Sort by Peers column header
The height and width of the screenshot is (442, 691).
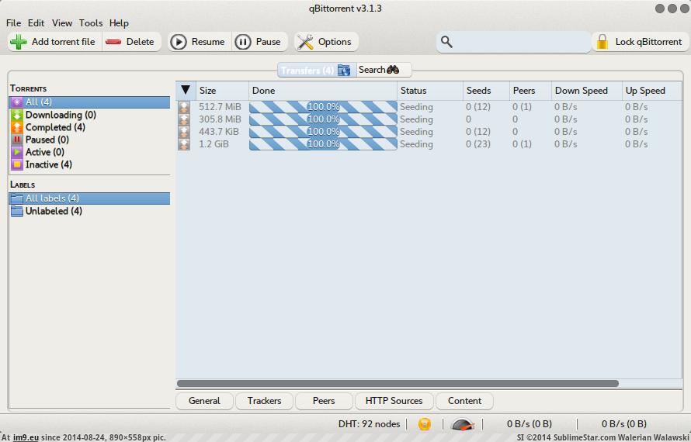[530, 90]
